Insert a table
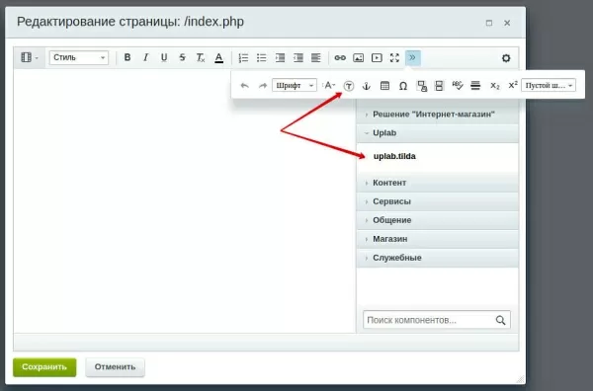Screen dimensions: 593x391 [384, 86]
